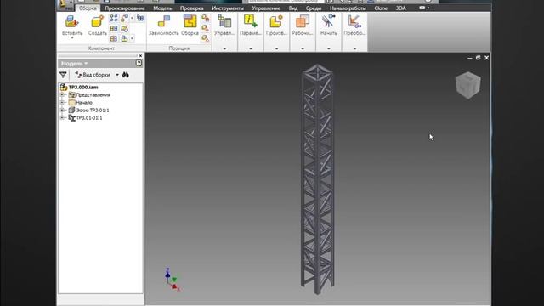This screenshot has height=306, width=544.
Task: Select ТР3.01-01:1 in browser
Action: [x=89, y=117]
